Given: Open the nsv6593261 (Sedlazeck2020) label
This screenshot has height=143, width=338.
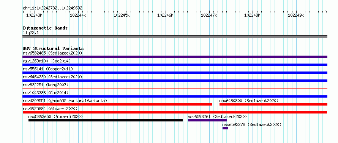Looking at the screenshot, I should click(217, 117).
